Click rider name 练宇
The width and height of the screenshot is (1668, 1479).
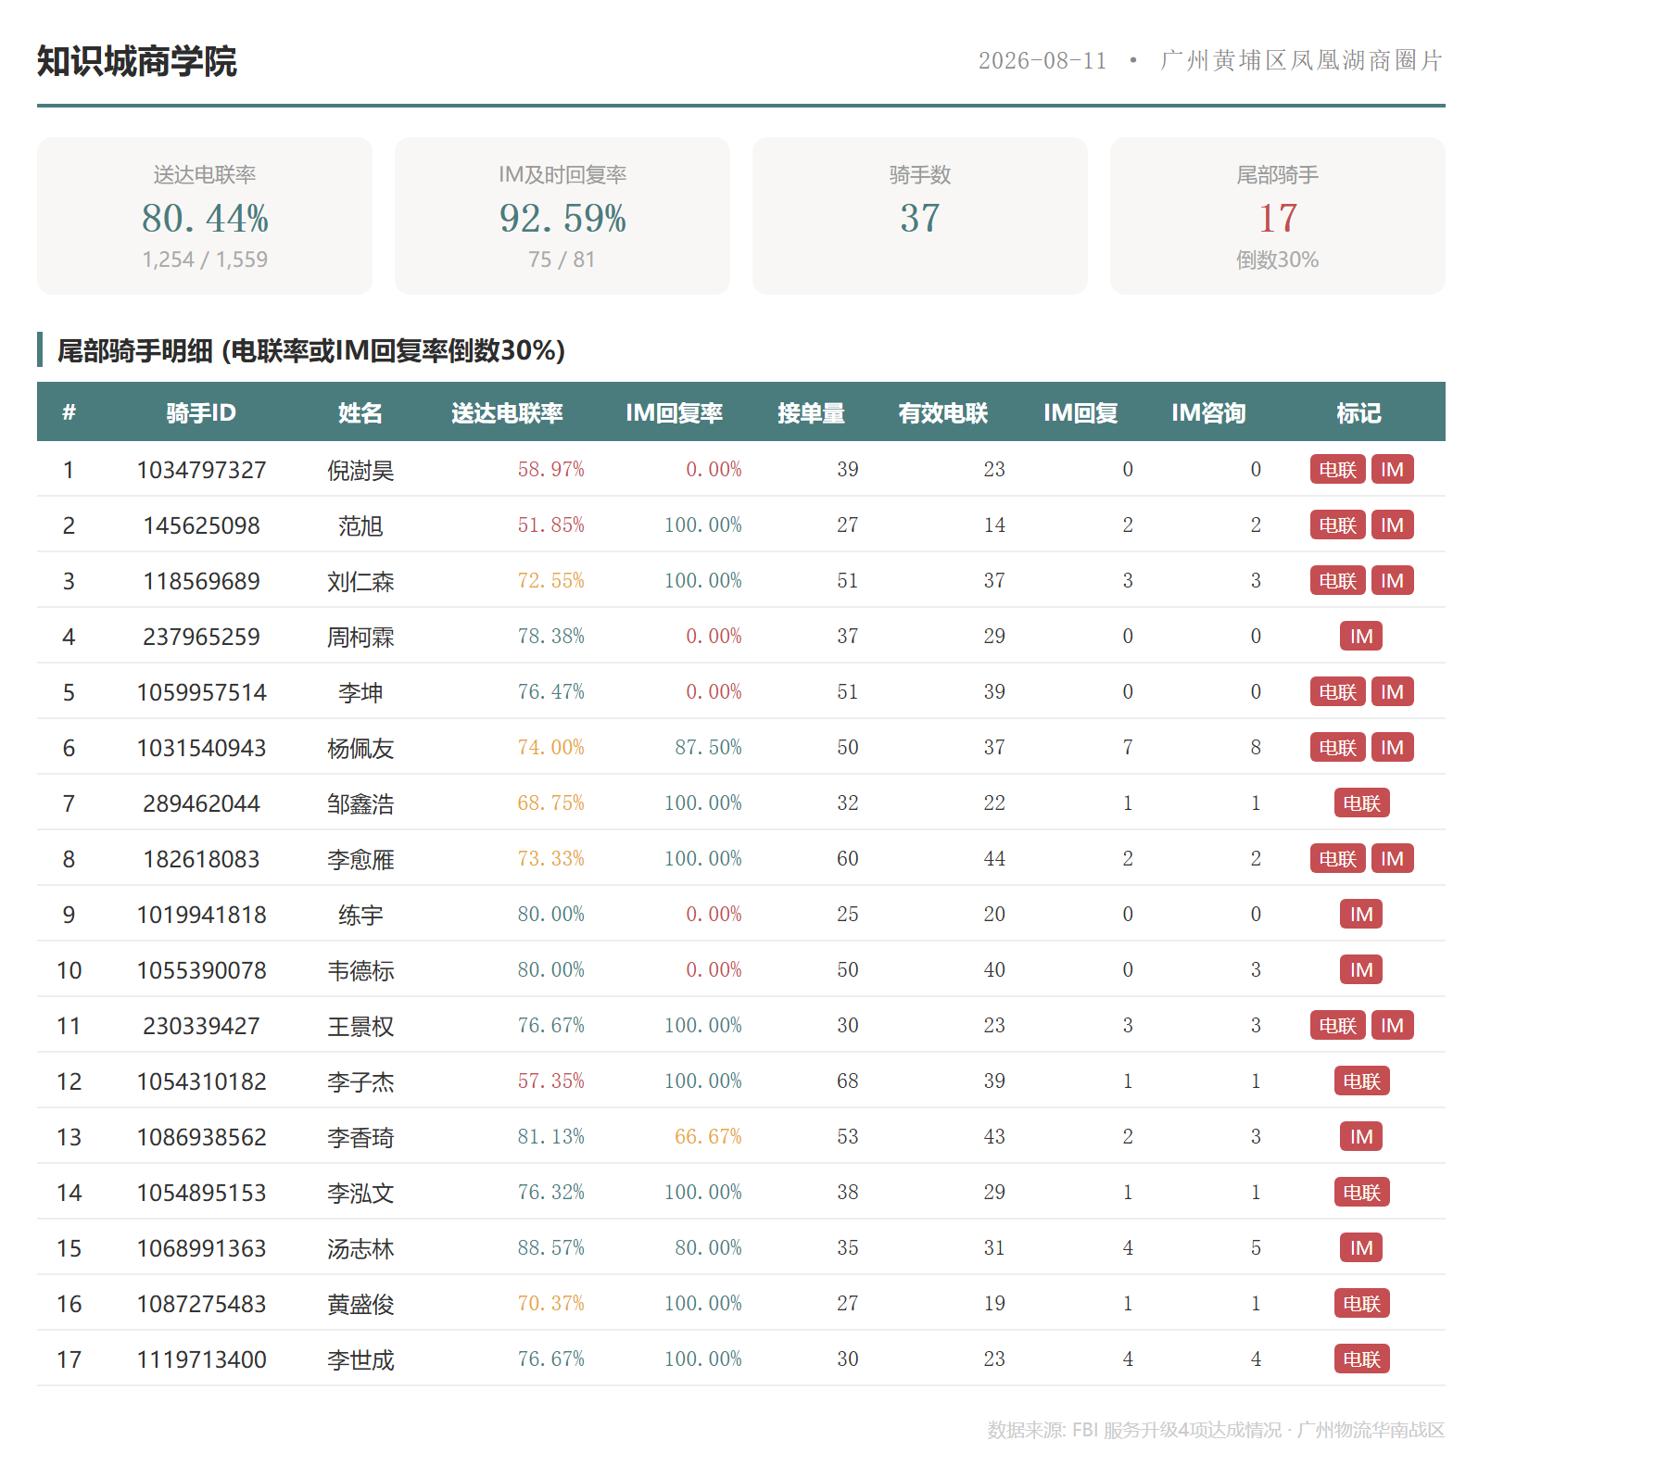coord(360,915)
